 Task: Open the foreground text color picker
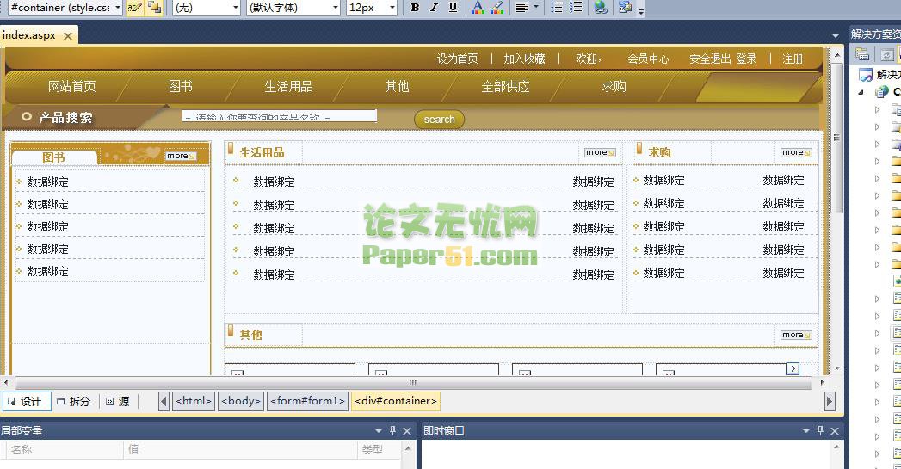tap(478, 8)
